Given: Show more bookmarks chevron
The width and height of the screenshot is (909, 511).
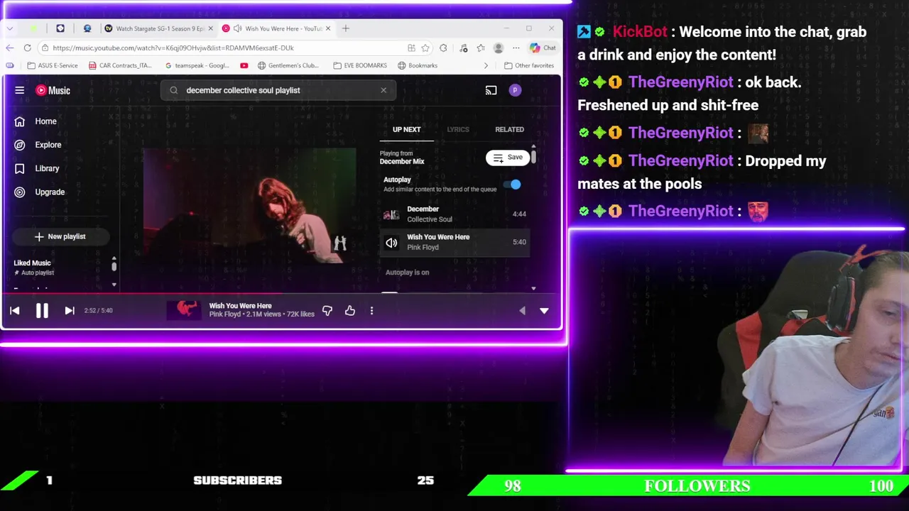Looking at the screenshot, I should click(x=486, y=65).
